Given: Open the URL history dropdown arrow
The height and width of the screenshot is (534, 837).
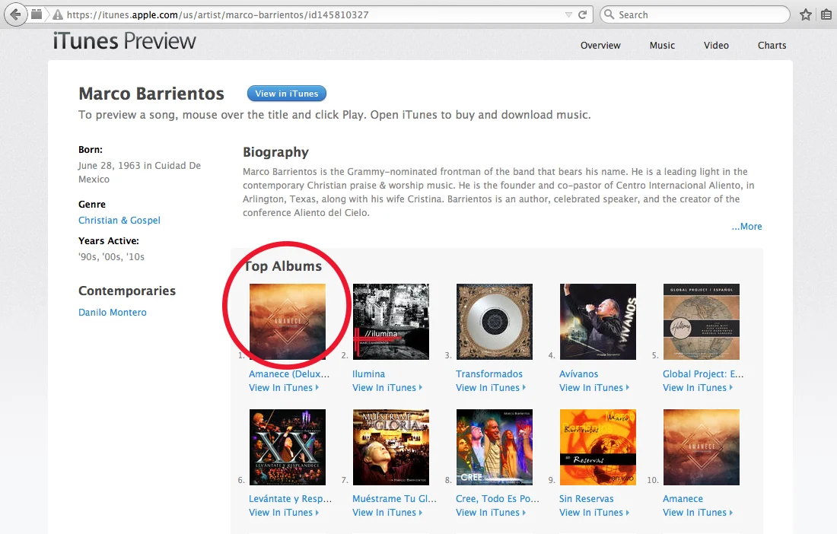Looking at the screenshot, I should pos(568,15).
